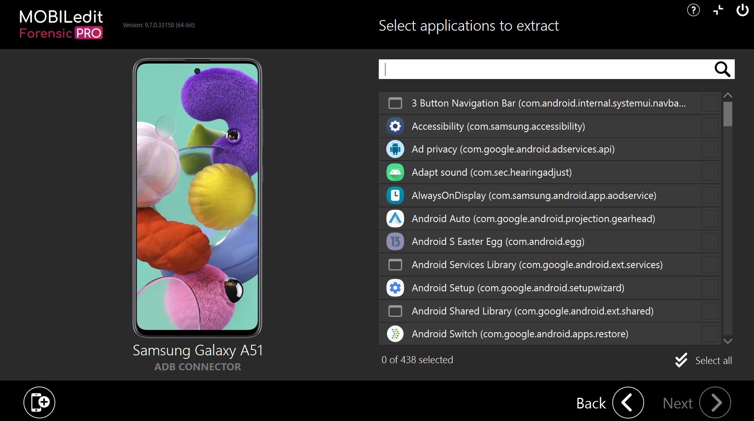Check the box for Ad privacy
This screenshot has height=421, width=754.
710,149
